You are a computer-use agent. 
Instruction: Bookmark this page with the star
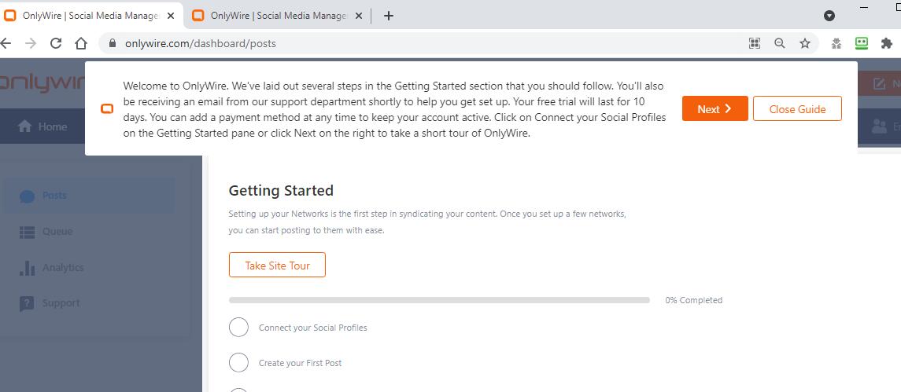pos(805,43)
